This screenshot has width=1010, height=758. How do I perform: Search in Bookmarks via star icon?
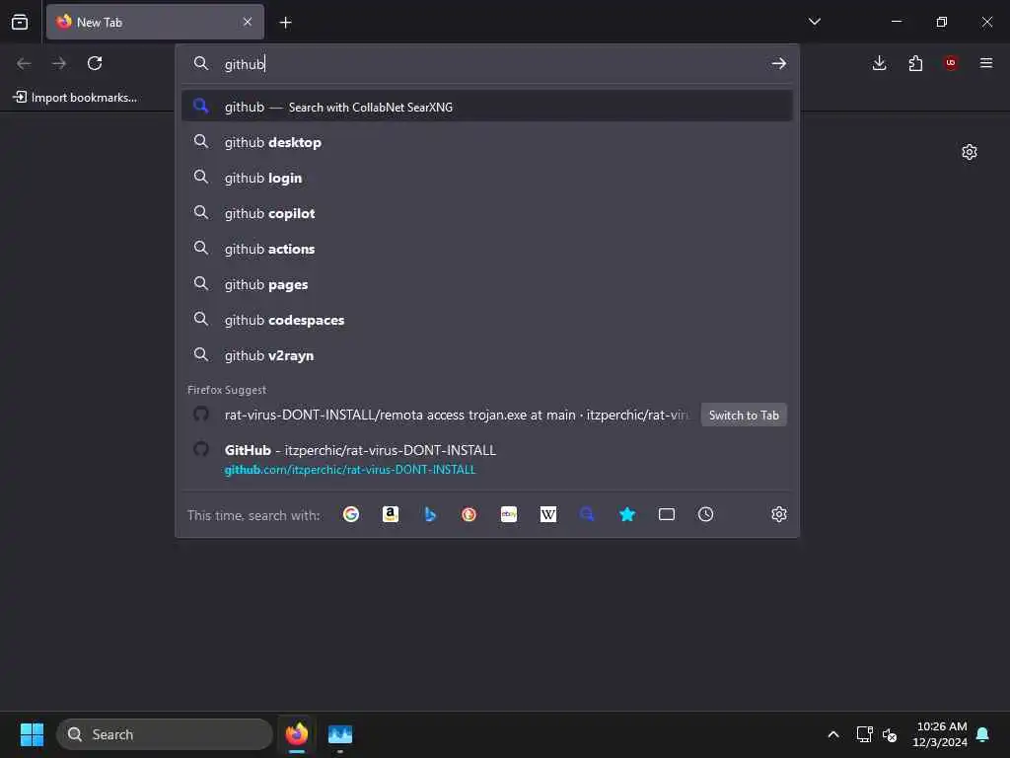[x=626, y=513]
